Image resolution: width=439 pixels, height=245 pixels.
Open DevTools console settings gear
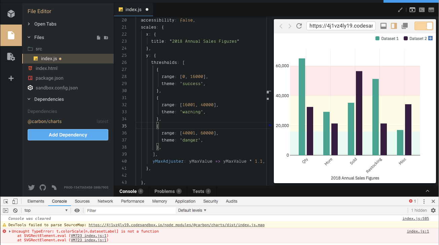point(433,210)
